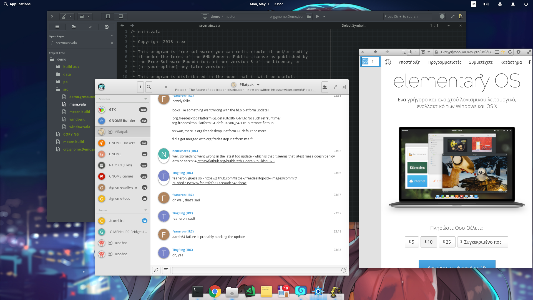Viewport: 533px width, 300px height.
Task: Click Builder fullscreen arrows icon
Action: (x=453, y=16)
